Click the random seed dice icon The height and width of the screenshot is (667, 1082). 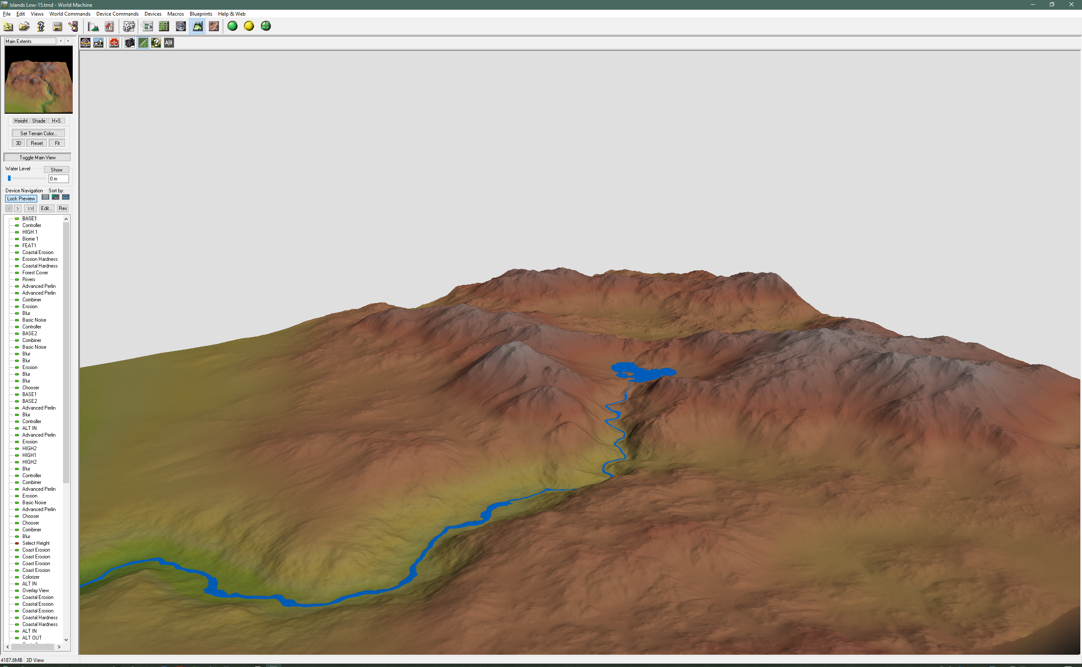pyautogui.click(x=128, y=27)
